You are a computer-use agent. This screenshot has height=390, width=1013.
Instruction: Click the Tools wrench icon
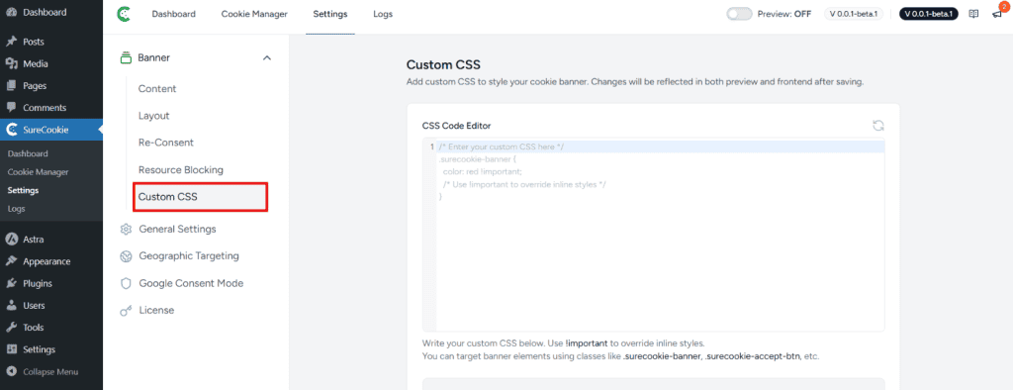pyautogui.click(x=11, y=328)
